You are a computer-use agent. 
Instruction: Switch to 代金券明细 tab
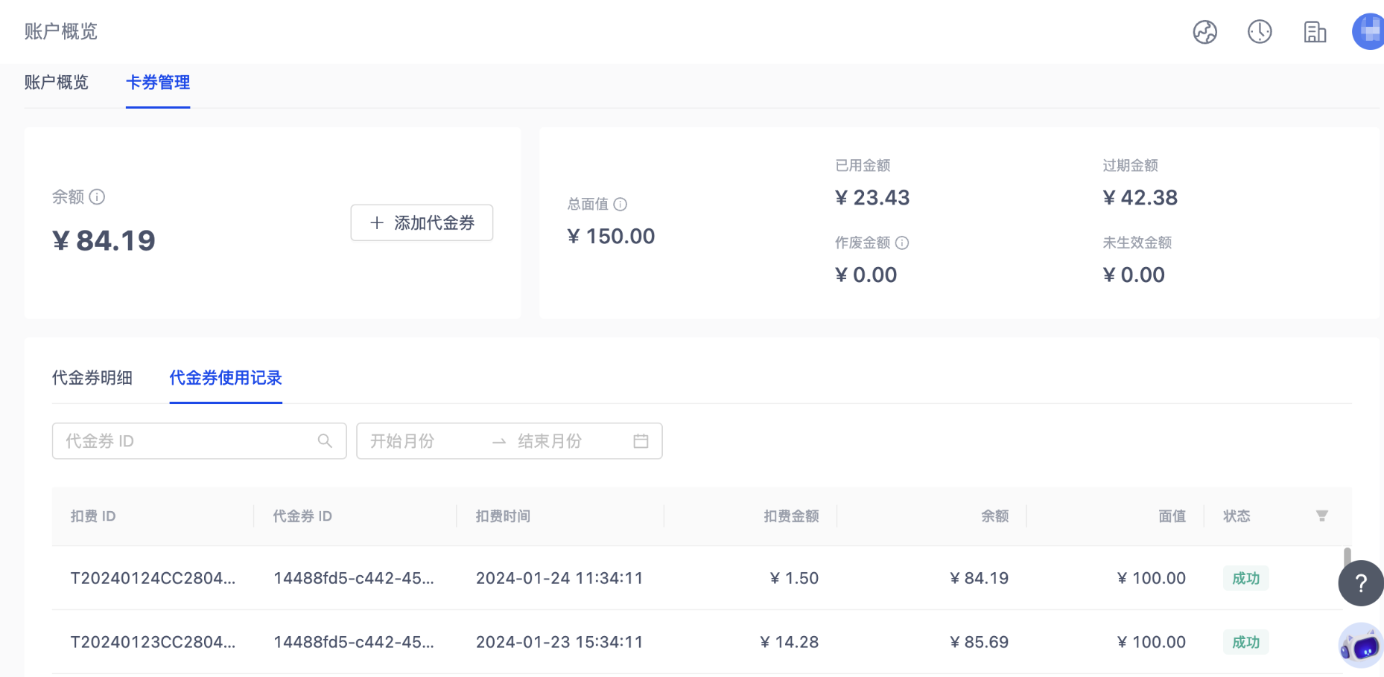(92, 378)
